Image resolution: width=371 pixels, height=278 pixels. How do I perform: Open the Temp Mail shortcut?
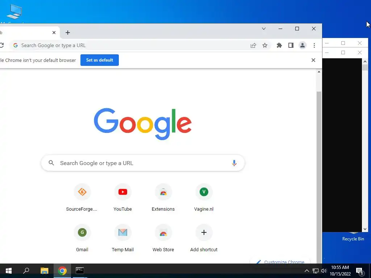tap(122, 238)
